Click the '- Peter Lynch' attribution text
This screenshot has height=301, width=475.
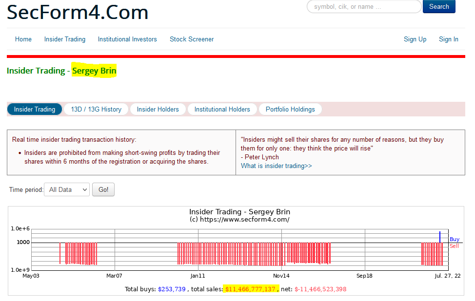pyautogui.click(x=260, y=157)
